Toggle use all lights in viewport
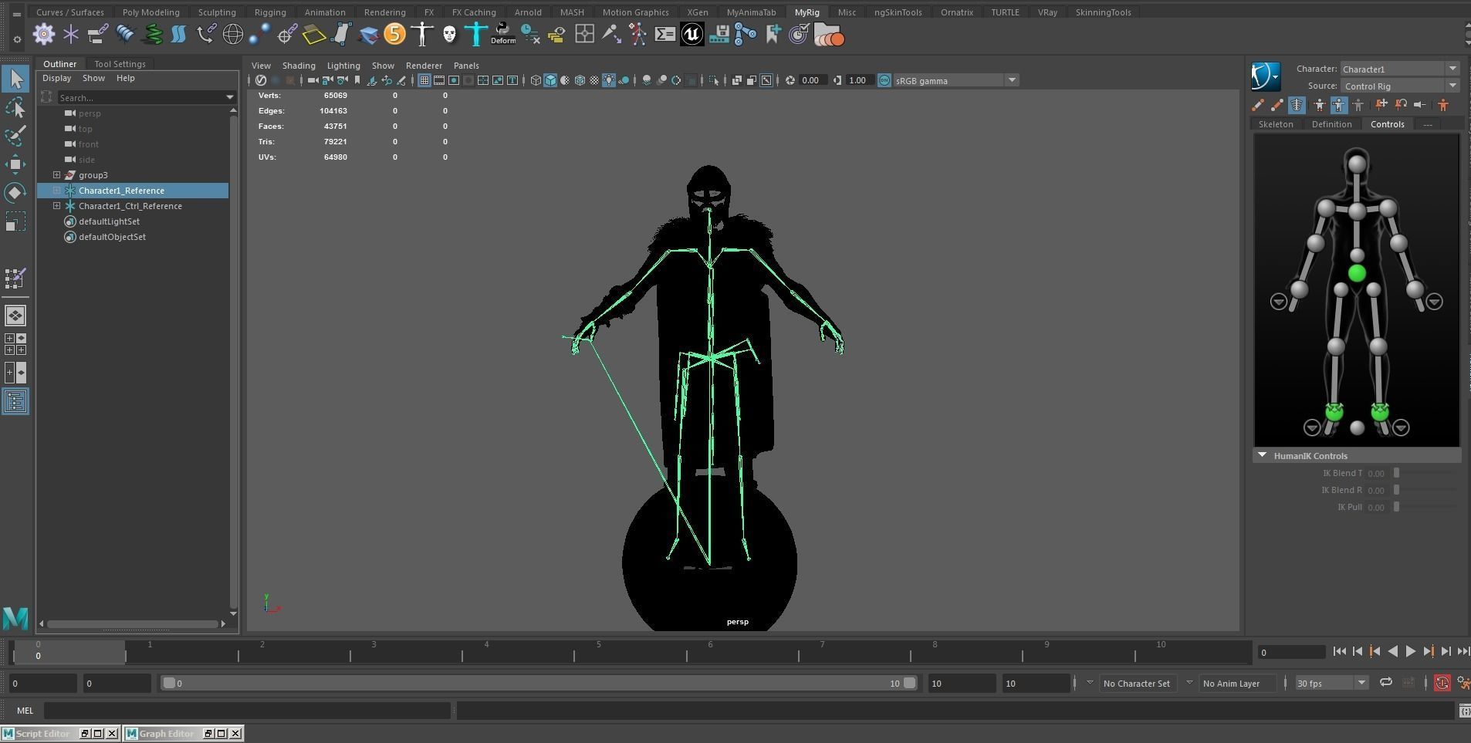Screen dimensions: 1471x743 (609, 80)
